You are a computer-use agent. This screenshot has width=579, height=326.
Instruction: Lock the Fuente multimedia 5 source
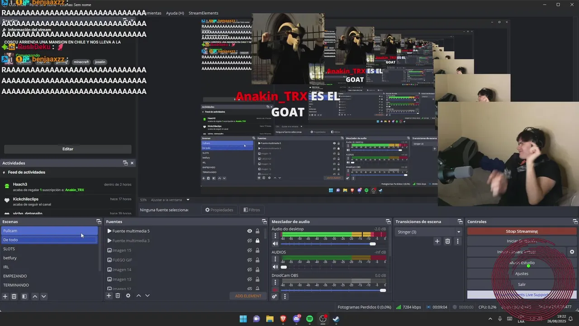pyautogui.click(x=257, y=231)
